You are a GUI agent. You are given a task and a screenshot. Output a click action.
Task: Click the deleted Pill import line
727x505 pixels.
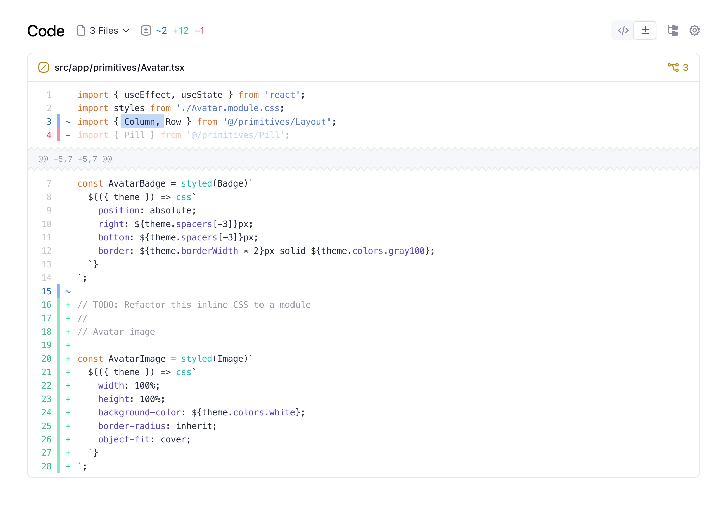pos(183,135)
